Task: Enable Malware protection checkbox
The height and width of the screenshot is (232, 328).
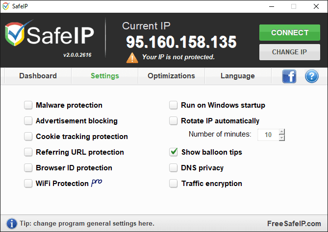Action: 28,105
